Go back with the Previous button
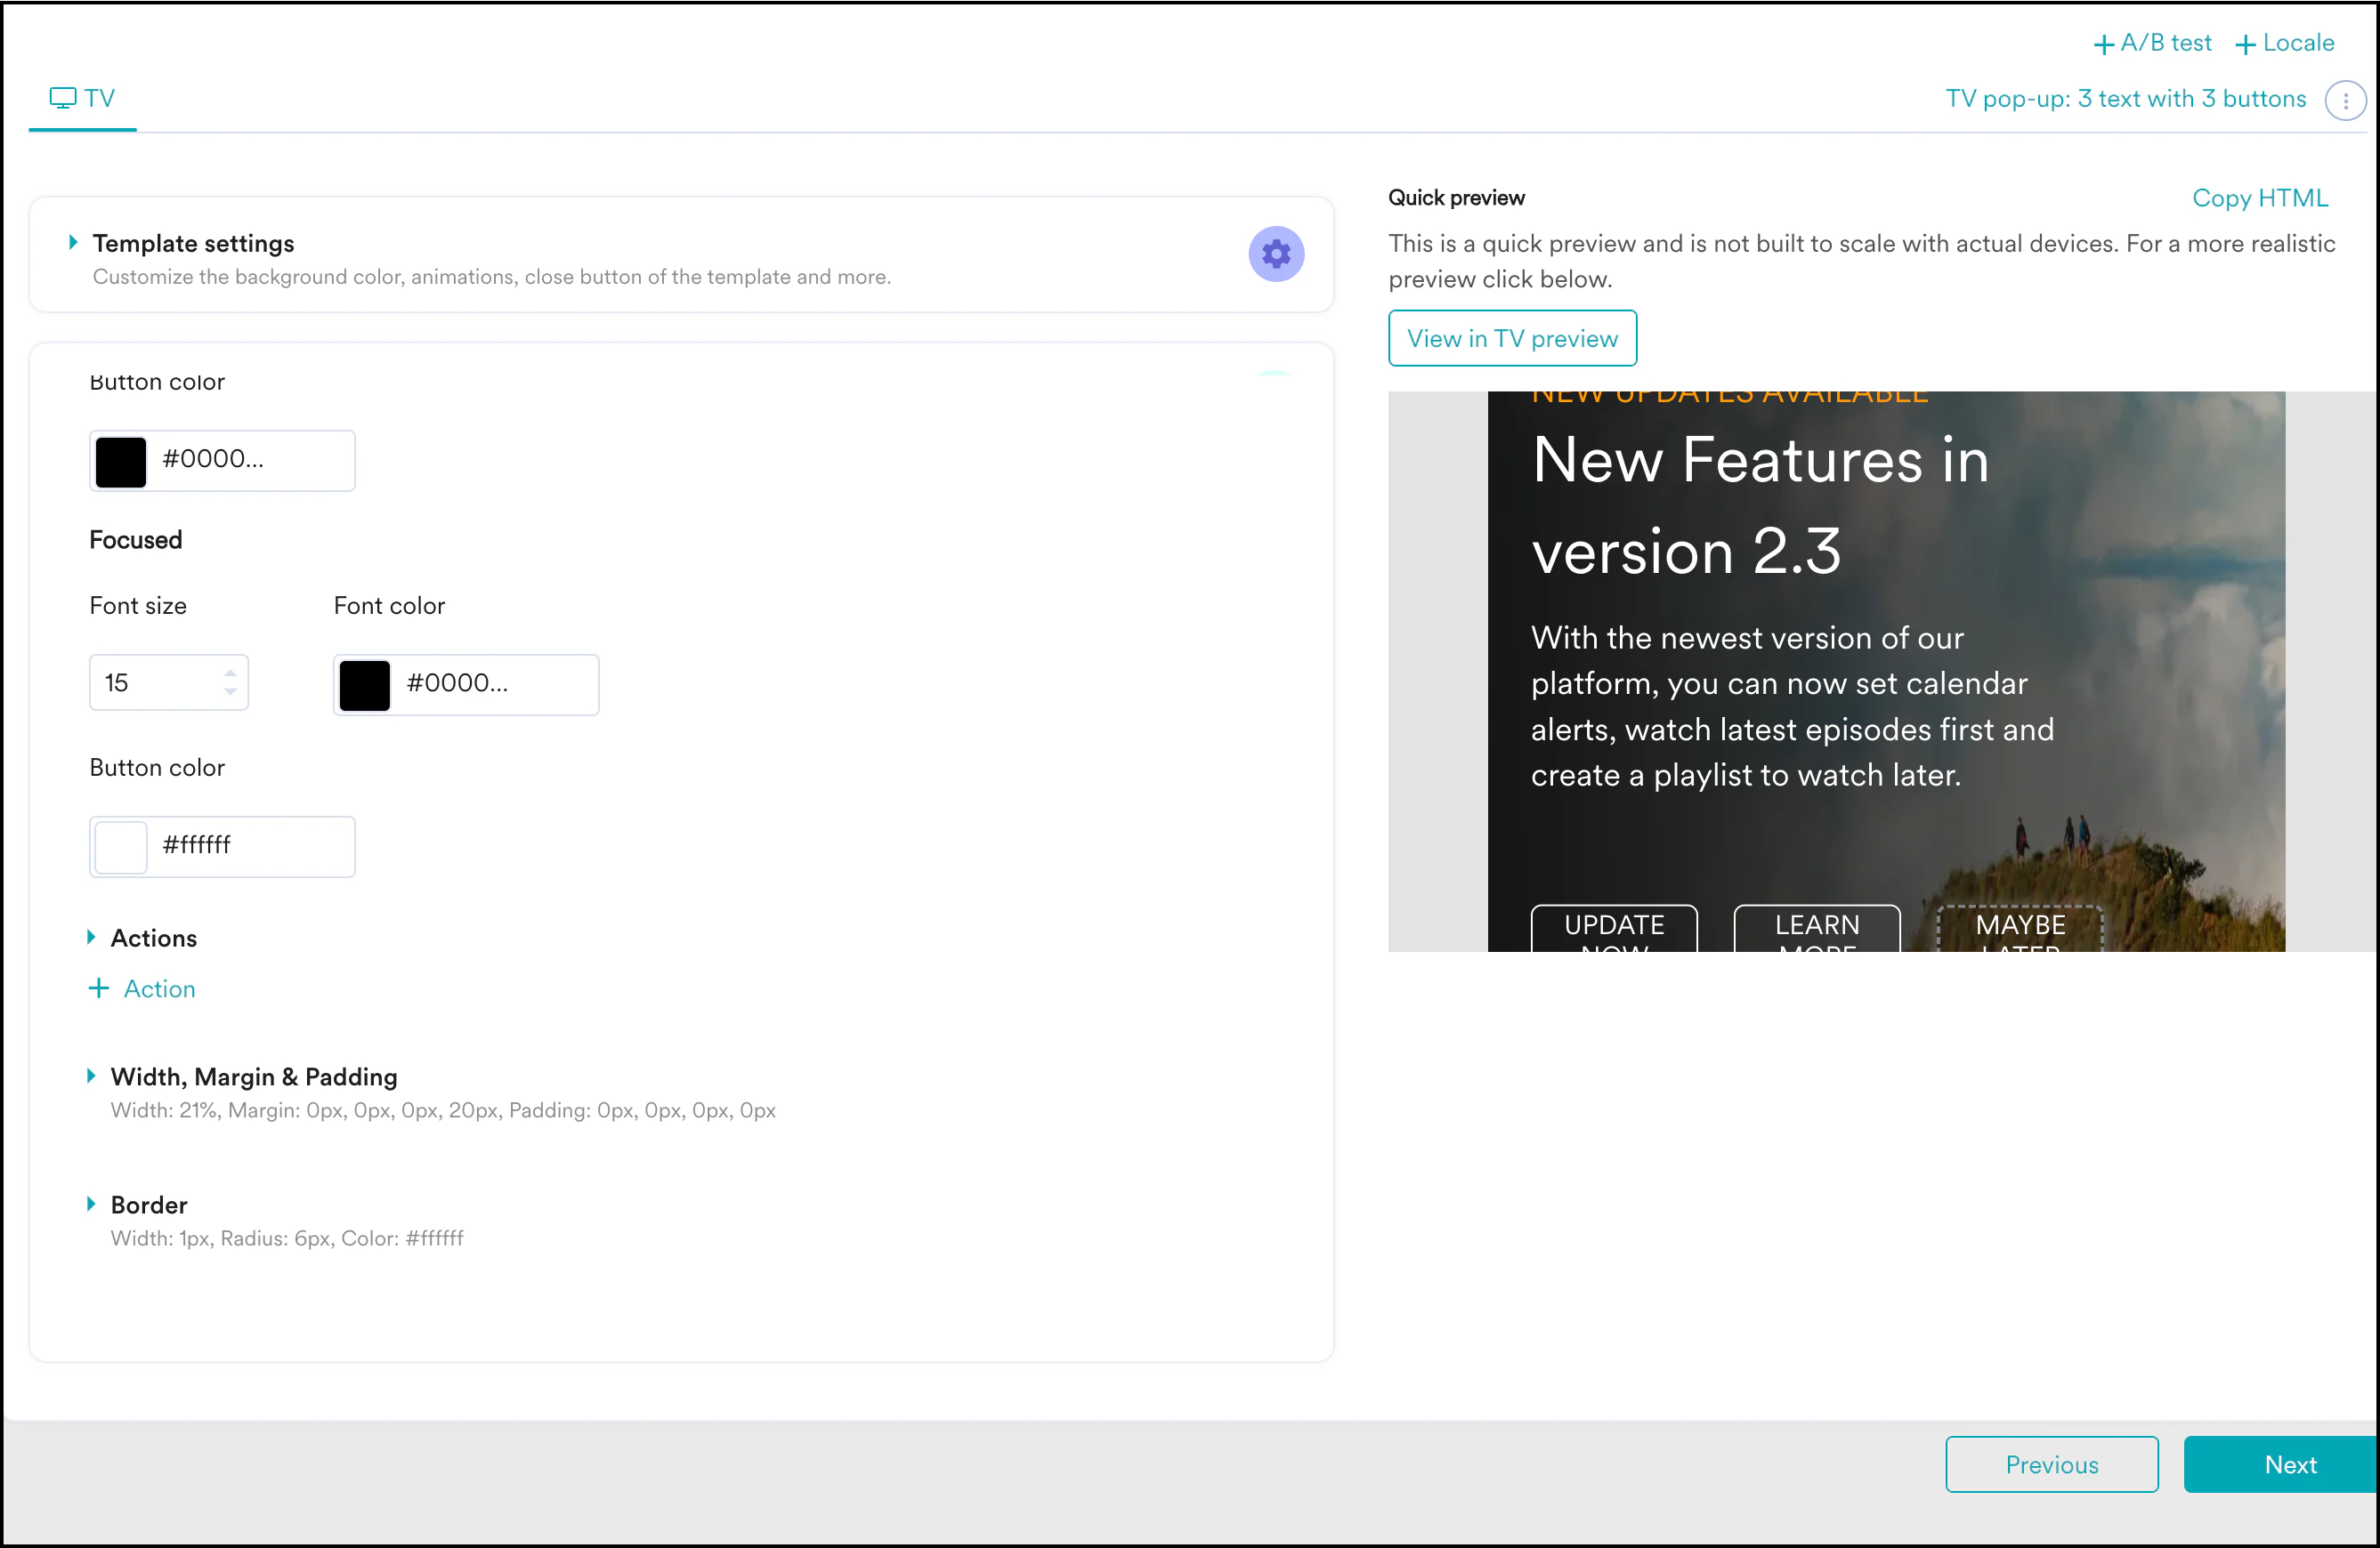 [x=2051, y=1464]
